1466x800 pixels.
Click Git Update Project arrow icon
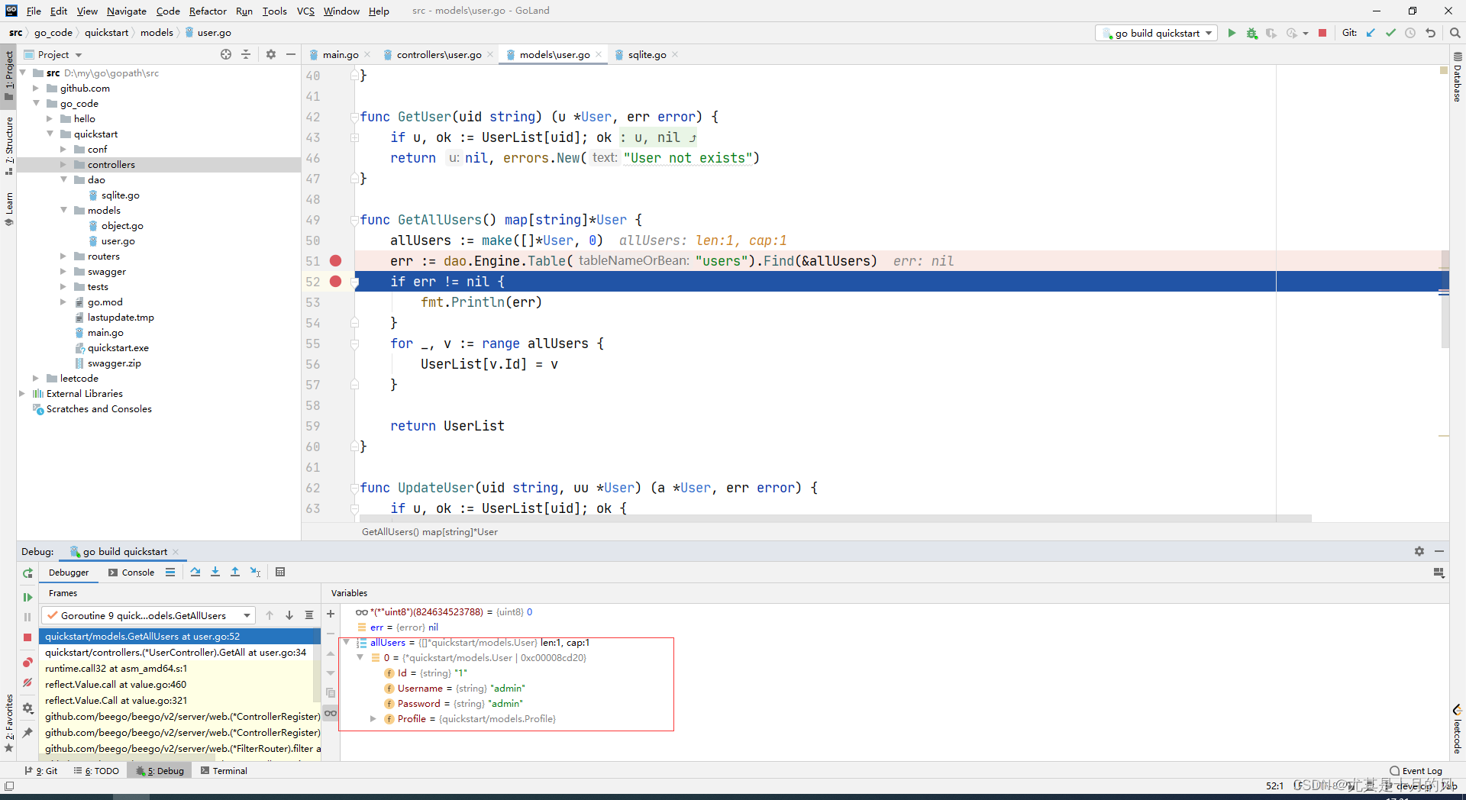(1371, 33)
